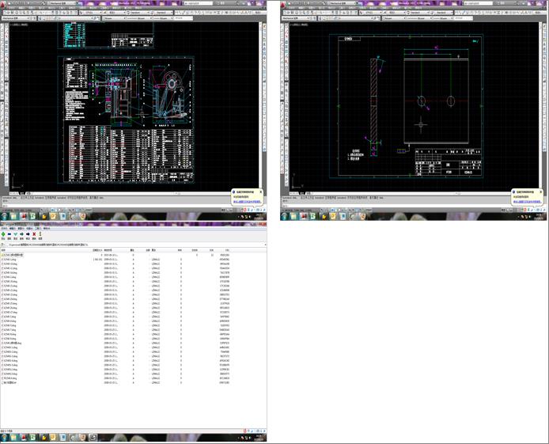Screen dimensions: 549x444
Task: Open ByLayer lineweight dropdown in assembly drawing window
Action: click(x=163, y=18)
